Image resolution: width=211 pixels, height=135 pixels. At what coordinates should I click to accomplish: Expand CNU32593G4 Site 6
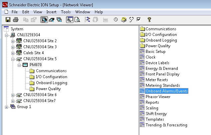pyautogui.click(x=13, y=95)
